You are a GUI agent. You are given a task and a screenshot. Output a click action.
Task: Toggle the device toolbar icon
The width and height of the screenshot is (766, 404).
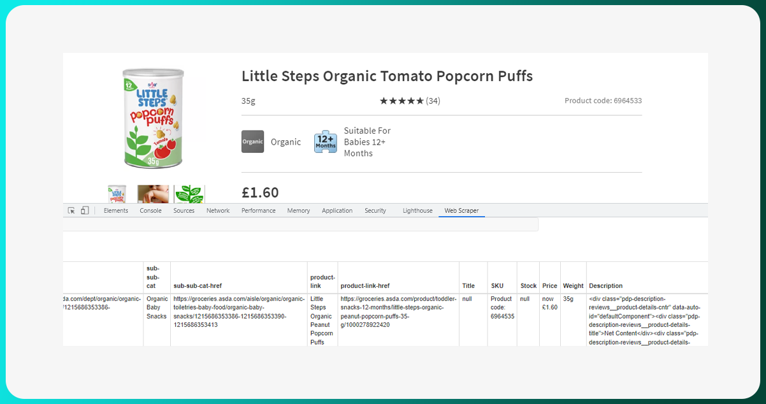pos(85,210)
